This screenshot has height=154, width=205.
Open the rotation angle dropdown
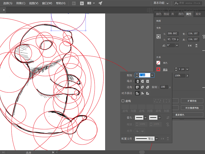[177, 45]
